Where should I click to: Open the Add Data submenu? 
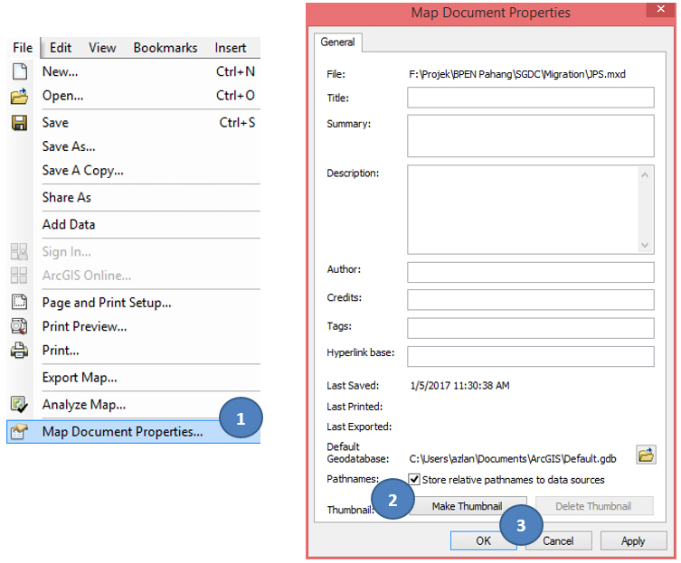(133, 224)
